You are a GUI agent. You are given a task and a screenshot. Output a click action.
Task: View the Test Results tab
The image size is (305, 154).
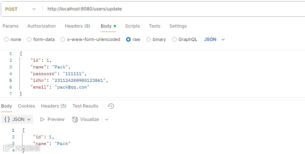[85, 106]
